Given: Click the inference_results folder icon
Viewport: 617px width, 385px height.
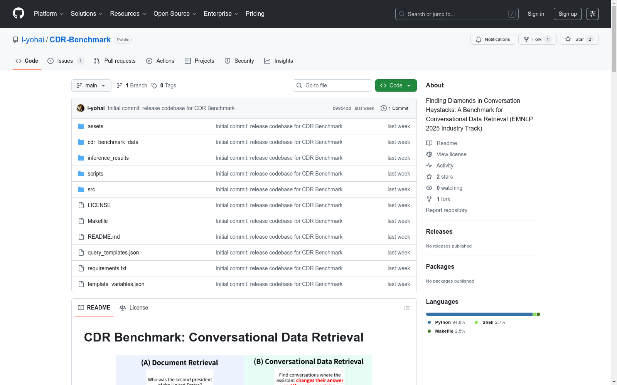Looking at the screenshot, I should coord(81,158).
